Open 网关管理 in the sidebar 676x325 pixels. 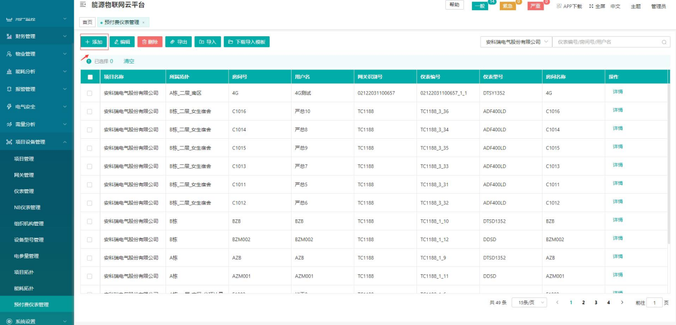24,175
